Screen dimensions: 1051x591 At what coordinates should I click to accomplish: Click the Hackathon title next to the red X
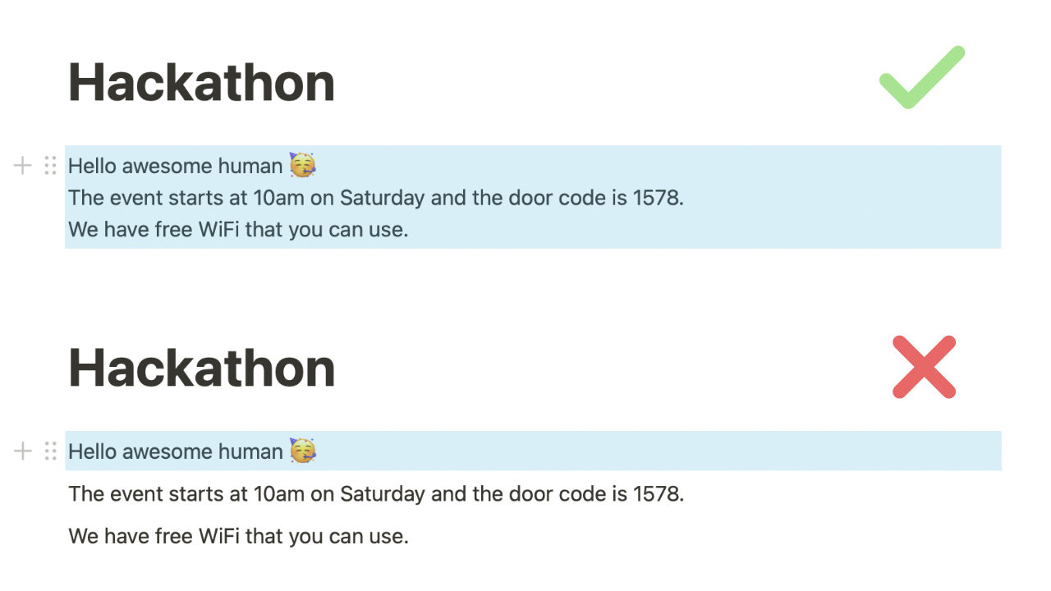coord(201,368)
